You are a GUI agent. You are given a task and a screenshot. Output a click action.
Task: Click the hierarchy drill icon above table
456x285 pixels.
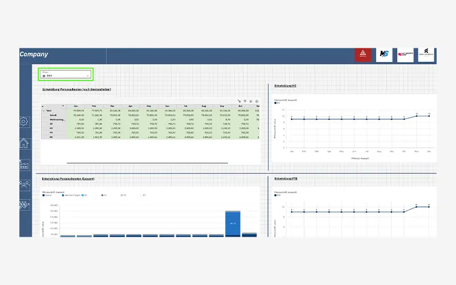click(x=239, y=101)
